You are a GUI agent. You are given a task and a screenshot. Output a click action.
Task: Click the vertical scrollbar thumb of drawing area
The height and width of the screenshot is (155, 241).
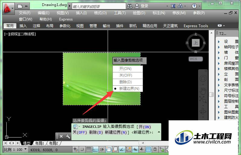coord(211,94)
